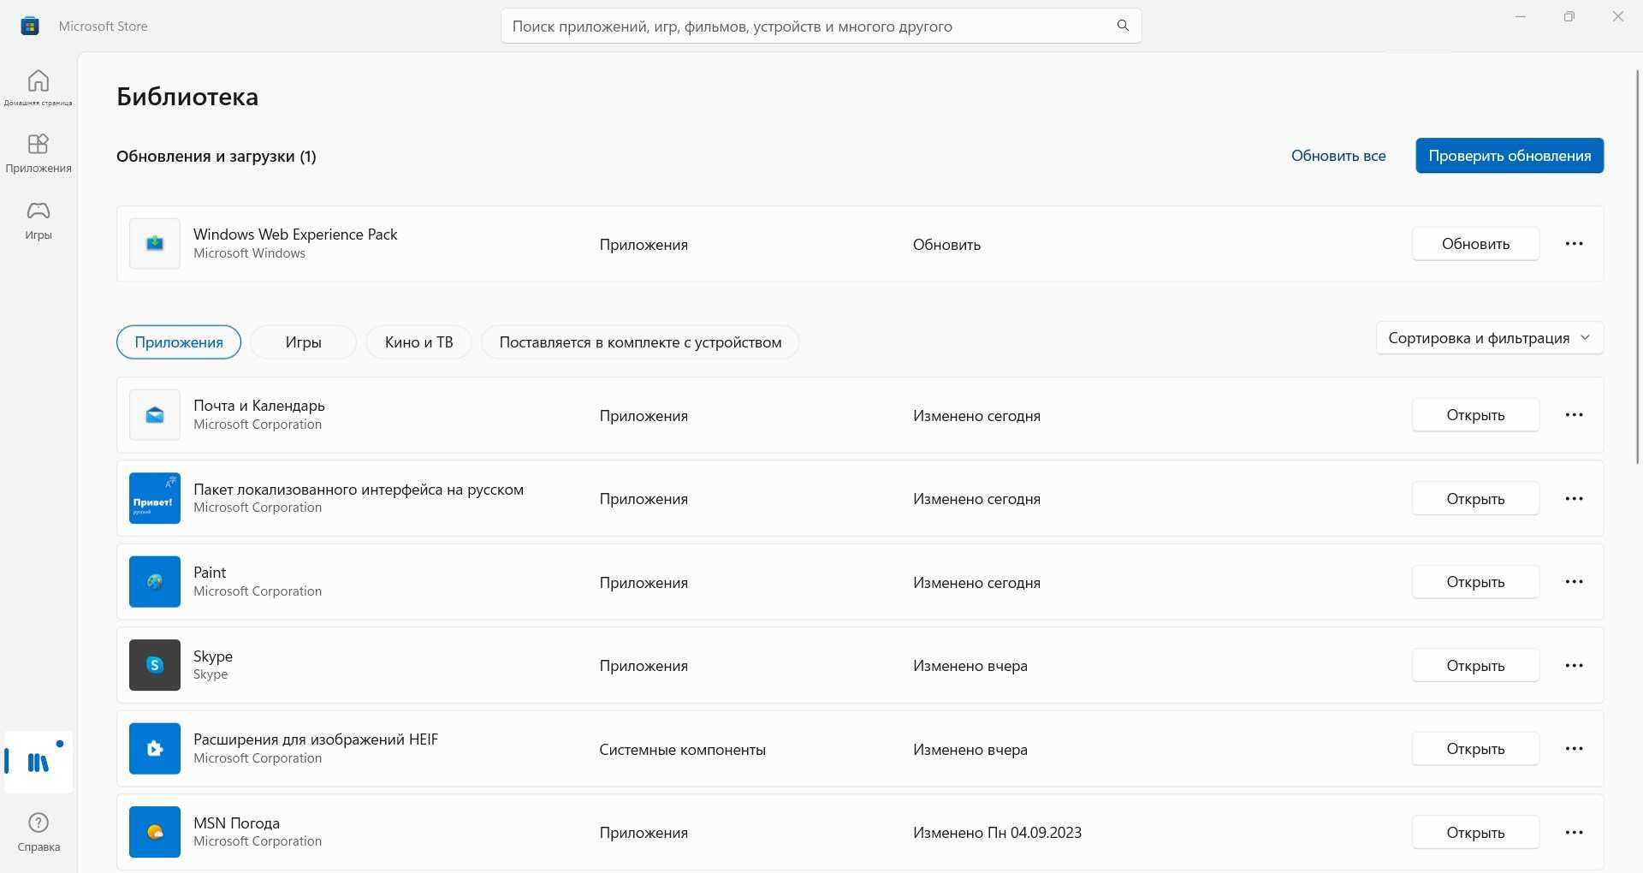
Task: Open the Игры section in sidebar
Action: pos(38,219)
